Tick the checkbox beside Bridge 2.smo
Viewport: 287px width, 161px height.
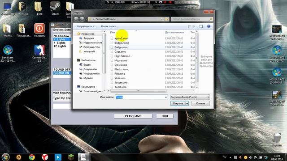112,43
